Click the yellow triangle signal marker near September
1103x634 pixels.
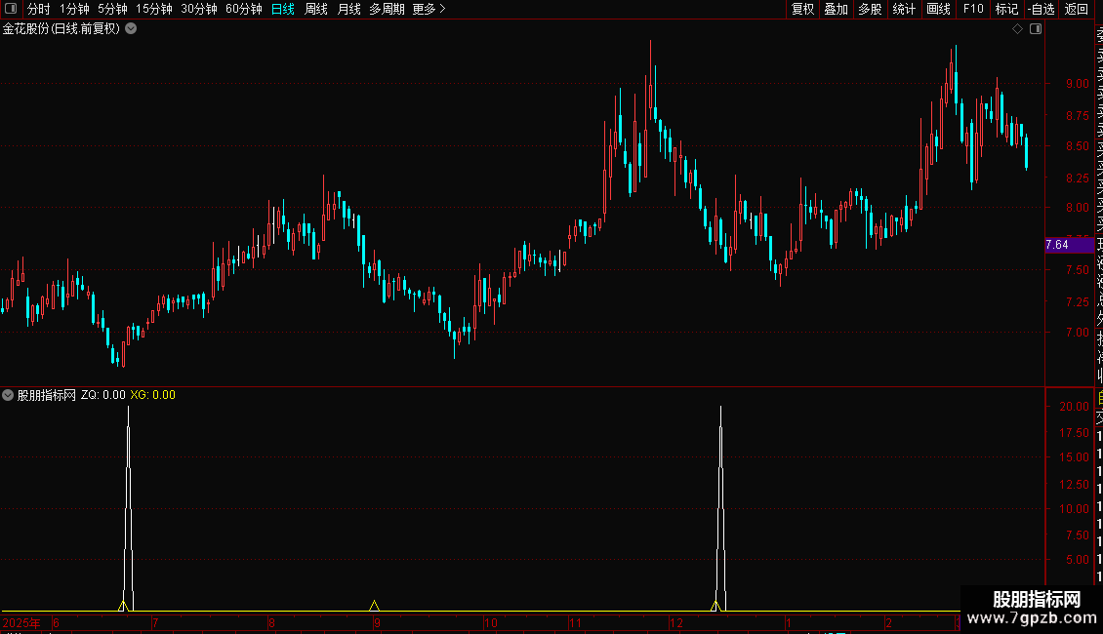coord(374,605)
